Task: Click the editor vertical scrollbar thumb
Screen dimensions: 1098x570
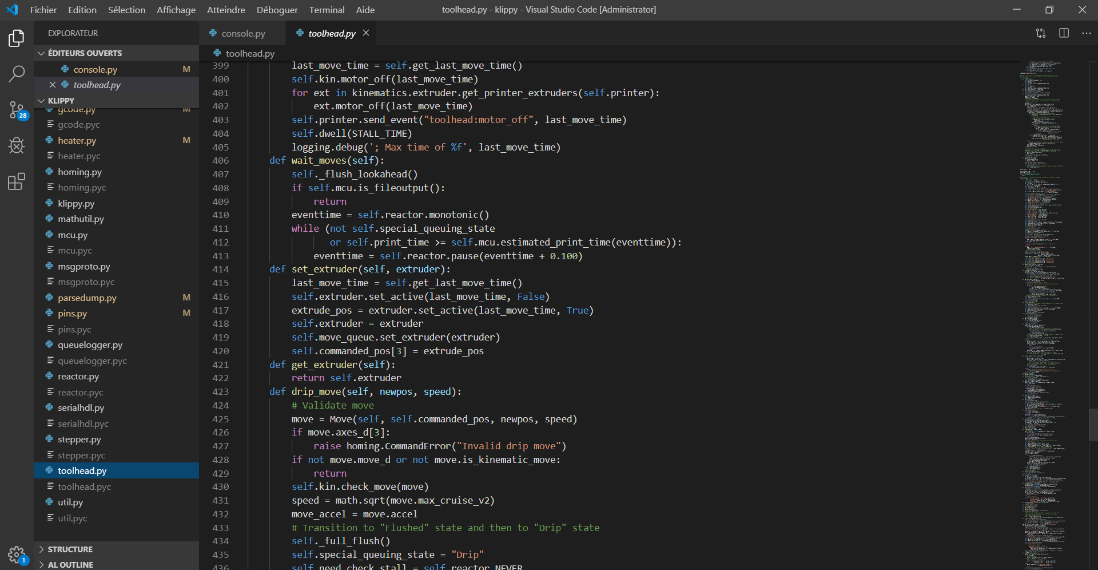Action: pos(1093,425)
